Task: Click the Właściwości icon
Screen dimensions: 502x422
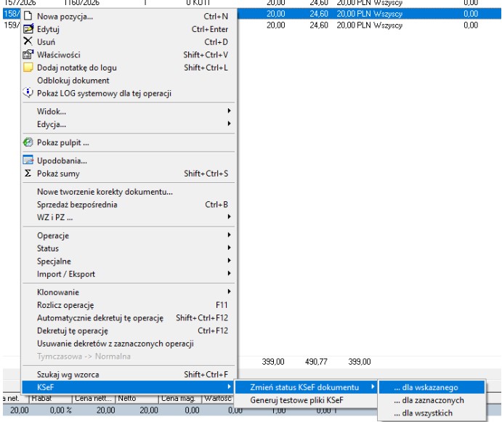Action: pyautogui.click(x=28, y=54)
